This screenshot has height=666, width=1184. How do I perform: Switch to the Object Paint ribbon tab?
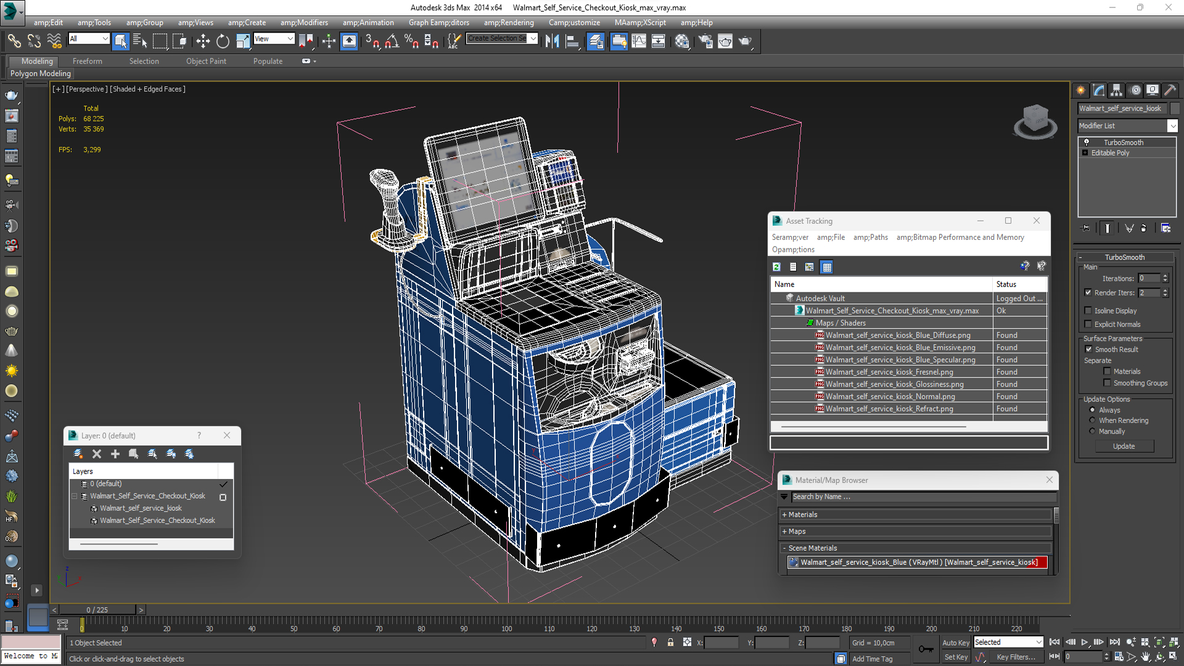pos(206,61)
